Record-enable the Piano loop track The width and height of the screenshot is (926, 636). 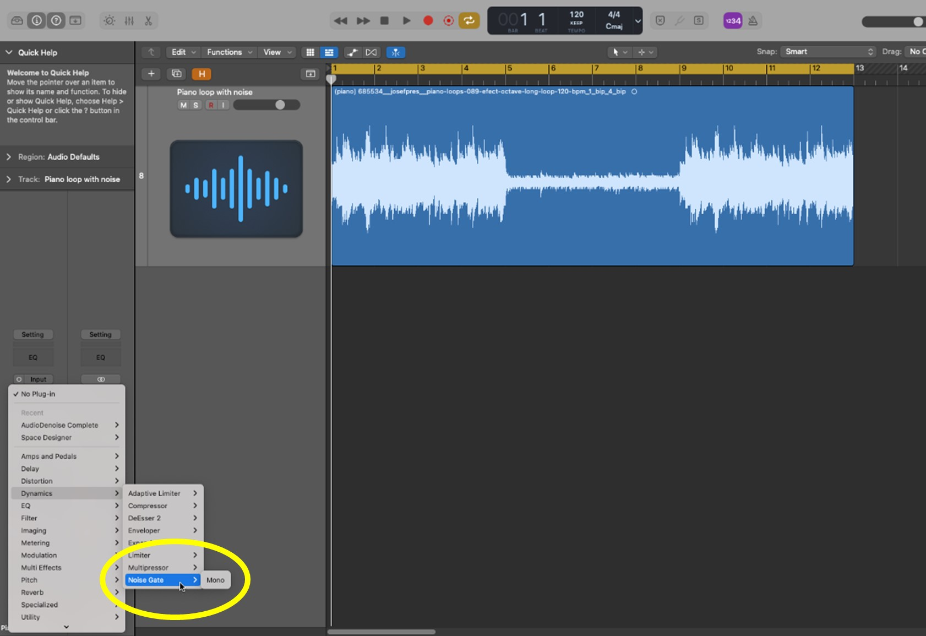[211, 105]
